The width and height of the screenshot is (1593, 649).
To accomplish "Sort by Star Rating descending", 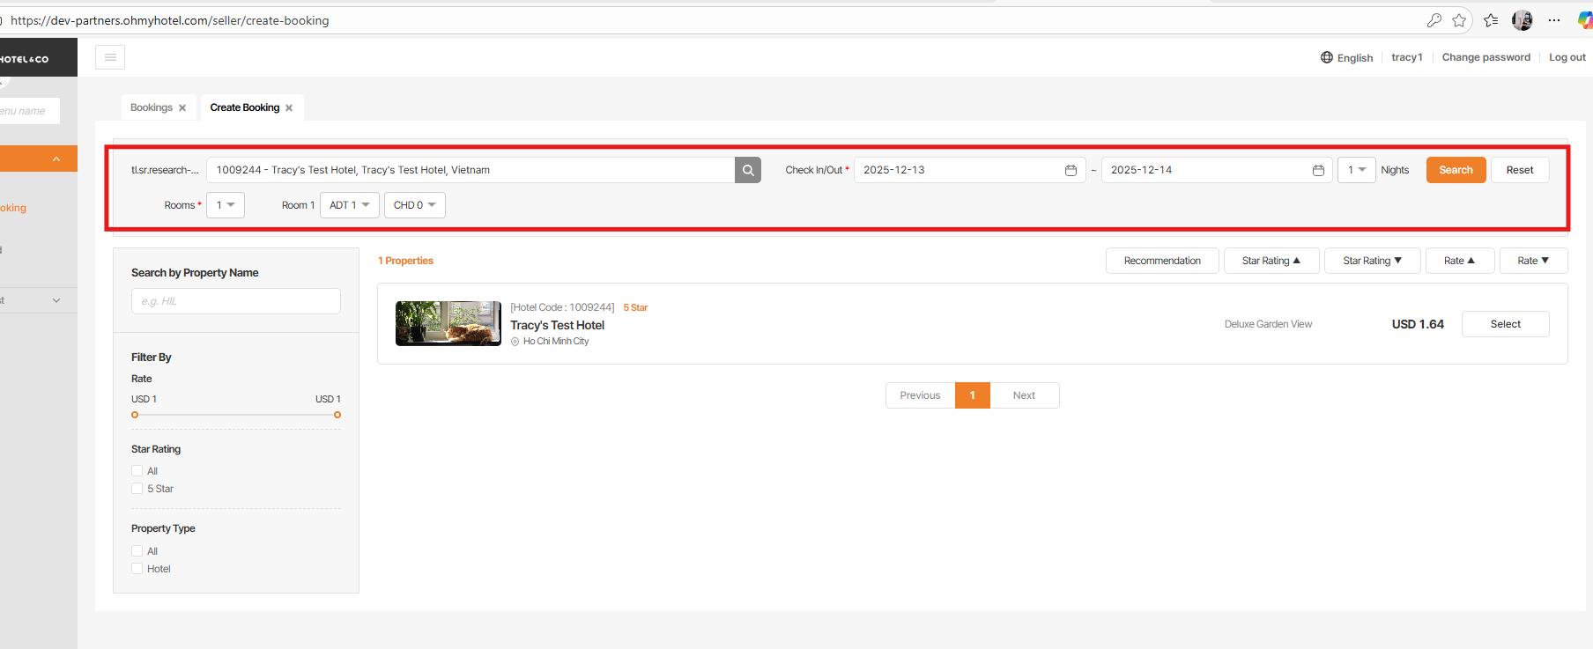I will [x=1373, y=261].
